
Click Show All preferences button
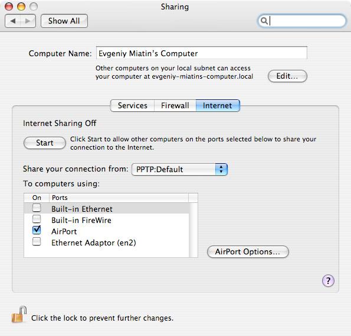64,21
